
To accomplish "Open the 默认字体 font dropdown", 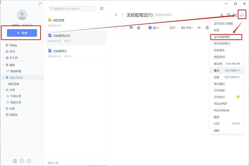I will tap(187, 28).
